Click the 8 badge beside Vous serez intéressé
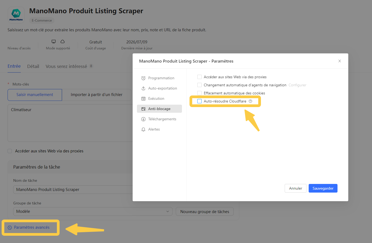372x243 pixels. click(x=91, y=66)
